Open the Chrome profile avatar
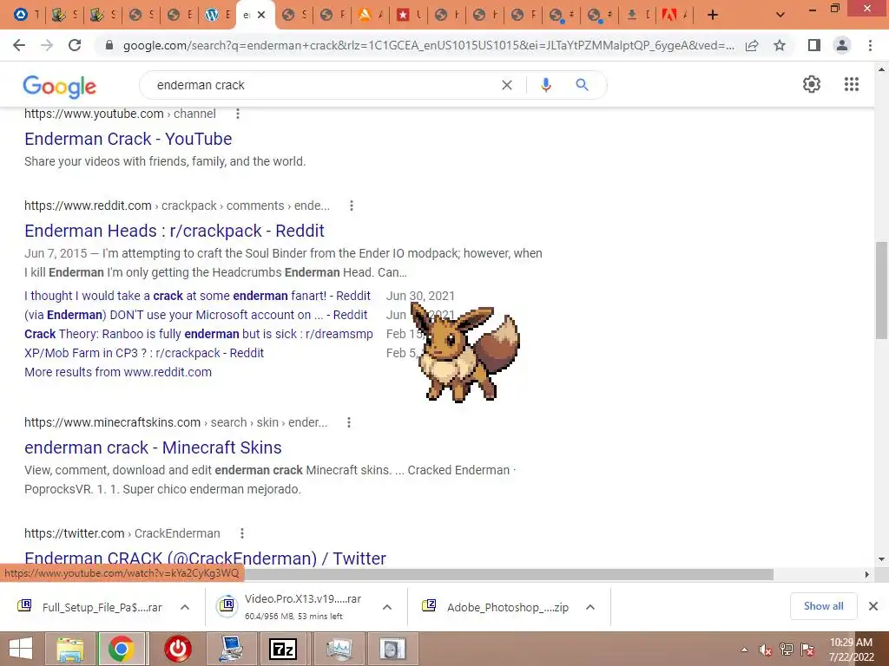The image size is (889, 666). click(x=842, y=45)
